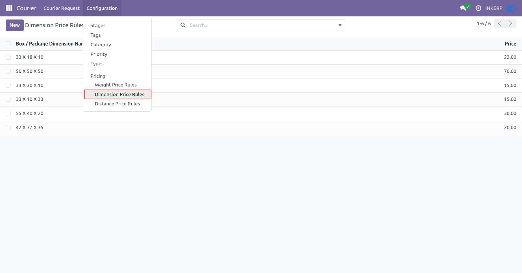This screenshot has width=522, height=273.
Task: Click the INKERP username
Action: point(494,8)
